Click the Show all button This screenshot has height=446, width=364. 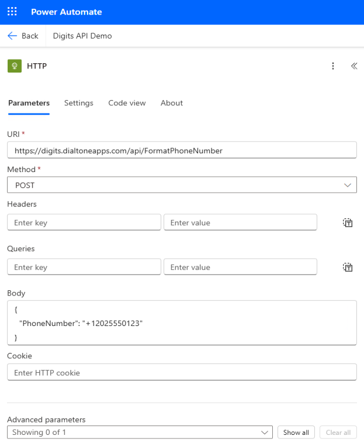click(x=296, y=433)
